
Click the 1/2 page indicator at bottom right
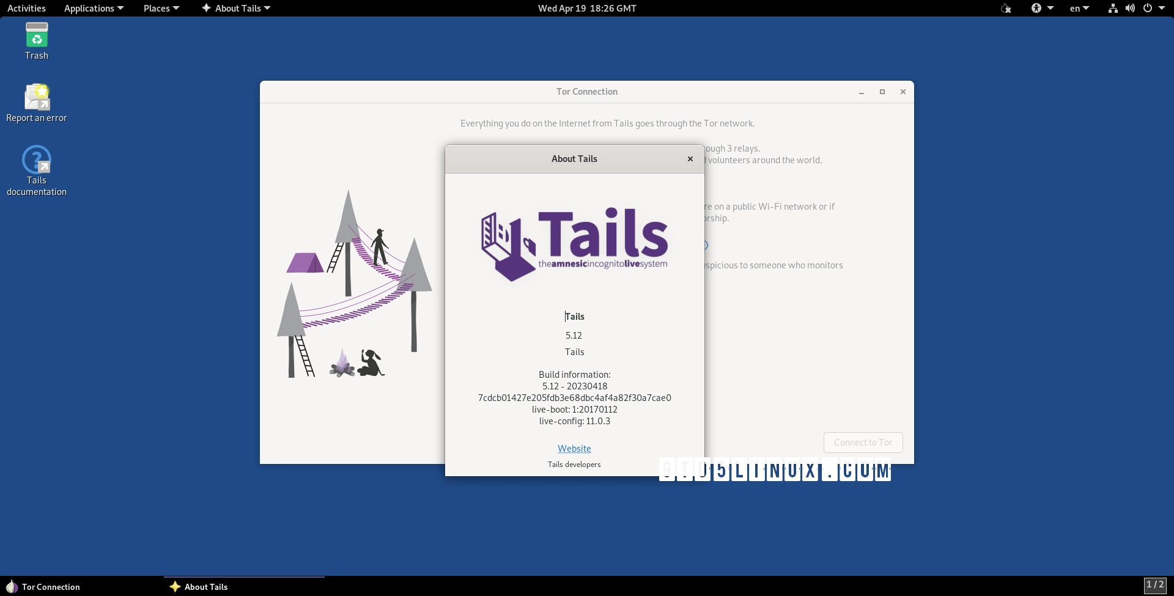pyautogui.click(x=1156, y=584)
